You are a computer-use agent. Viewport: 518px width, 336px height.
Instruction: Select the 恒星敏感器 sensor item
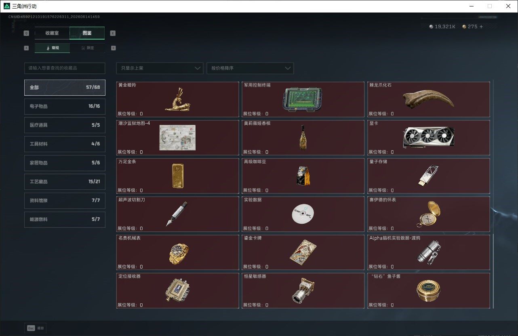click(x=303, y=291)
